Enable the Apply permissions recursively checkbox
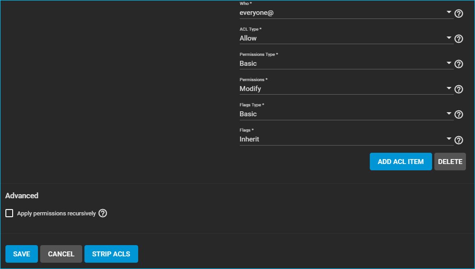 [9, 214]
